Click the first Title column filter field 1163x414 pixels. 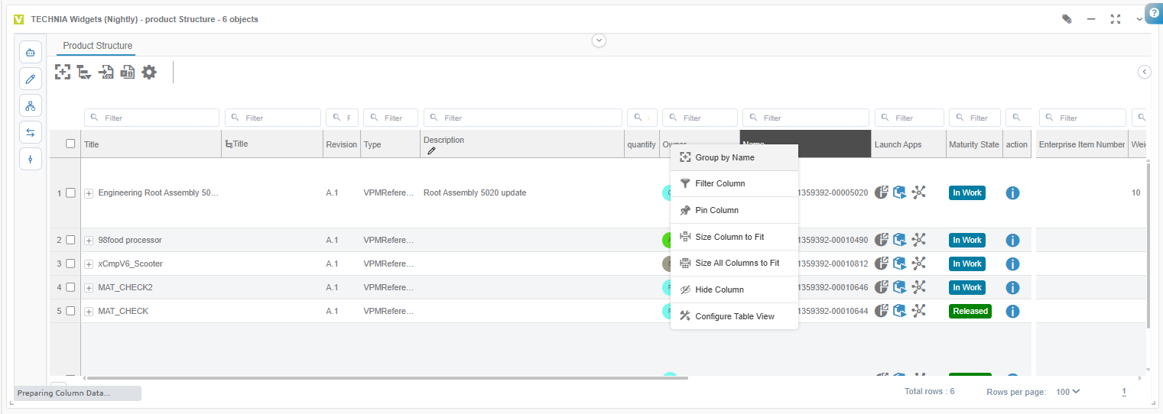click(x=151, y=118)
